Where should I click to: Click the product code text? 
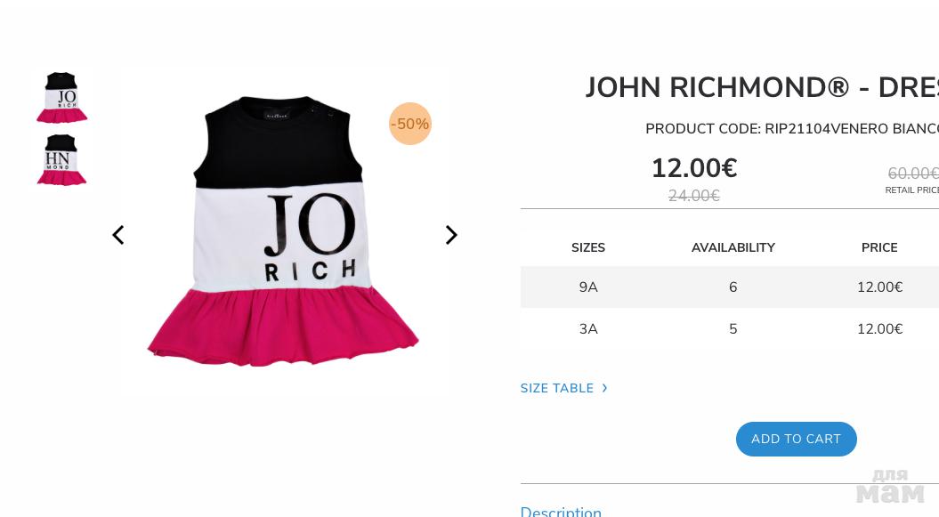pos(791,129)
